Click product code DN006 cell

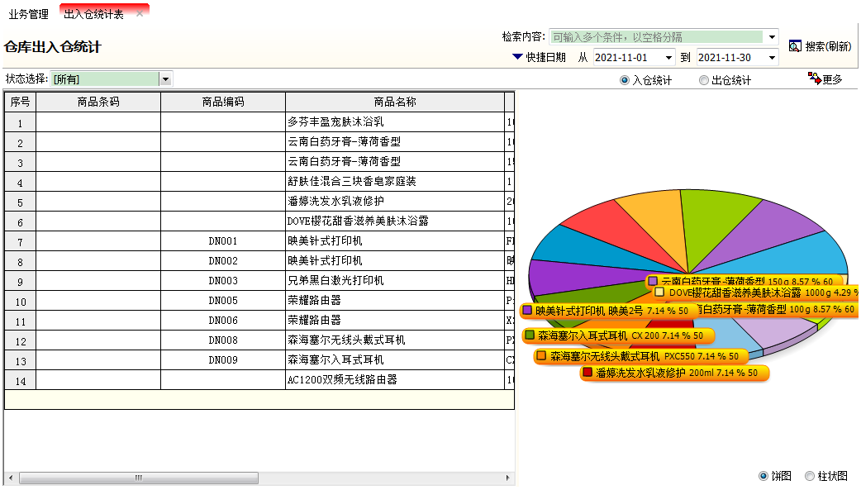click(x=223, y=321)
